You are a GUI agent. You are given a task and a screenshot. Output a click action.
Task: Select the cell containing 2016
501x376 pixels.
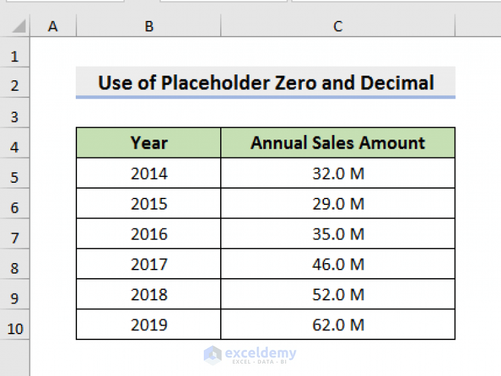tap(148, 234)
